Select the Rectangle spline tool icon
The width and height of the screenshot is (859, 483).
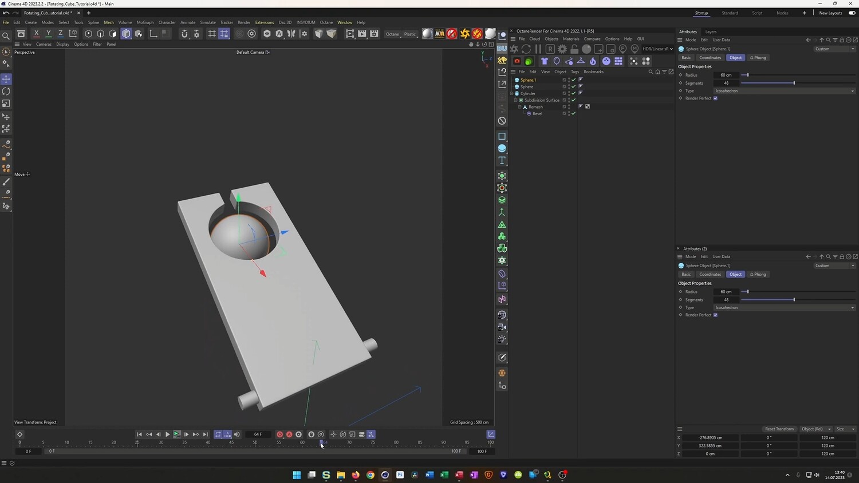pos(502,136)
